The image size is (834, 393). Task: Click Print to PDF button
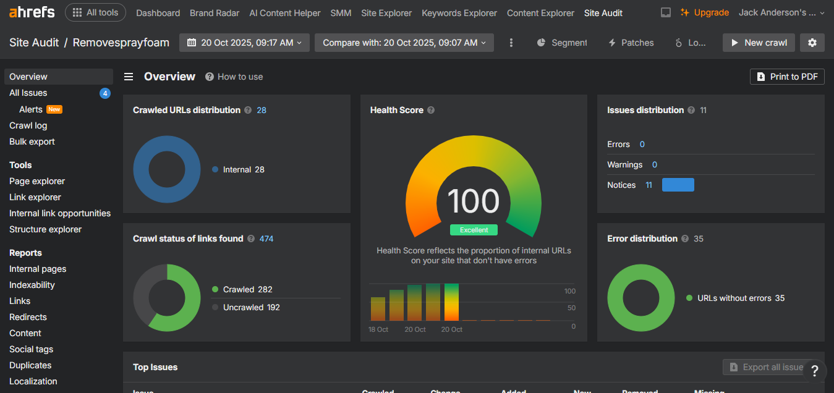(x=787, y=77)
